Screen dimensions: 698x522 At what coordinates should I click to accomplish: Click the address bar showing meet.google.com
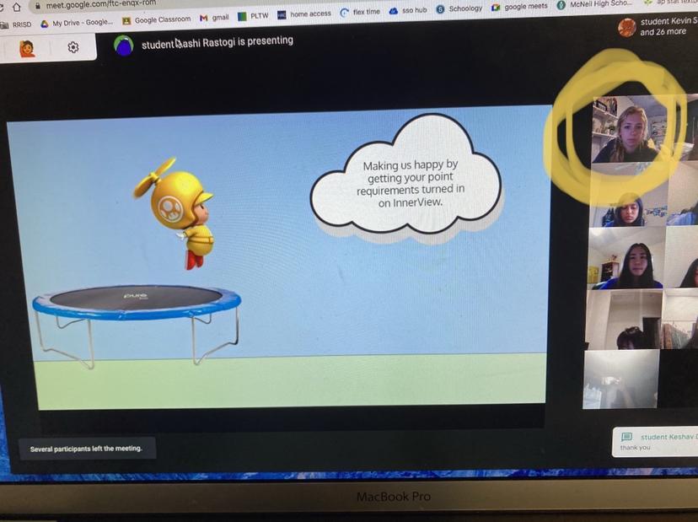click(100, 3)
